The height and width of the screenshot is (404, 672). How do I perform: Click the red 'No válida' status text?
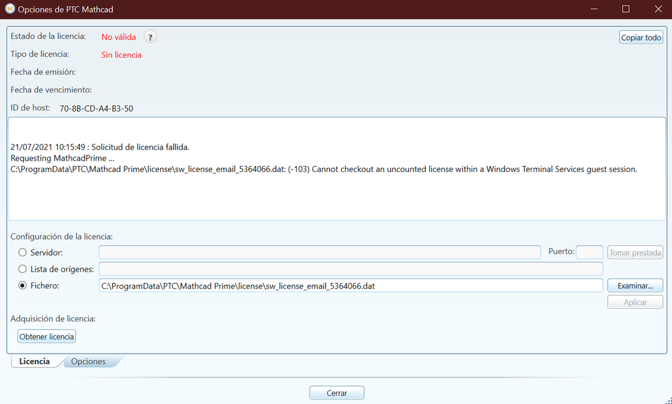pos(118,37)
